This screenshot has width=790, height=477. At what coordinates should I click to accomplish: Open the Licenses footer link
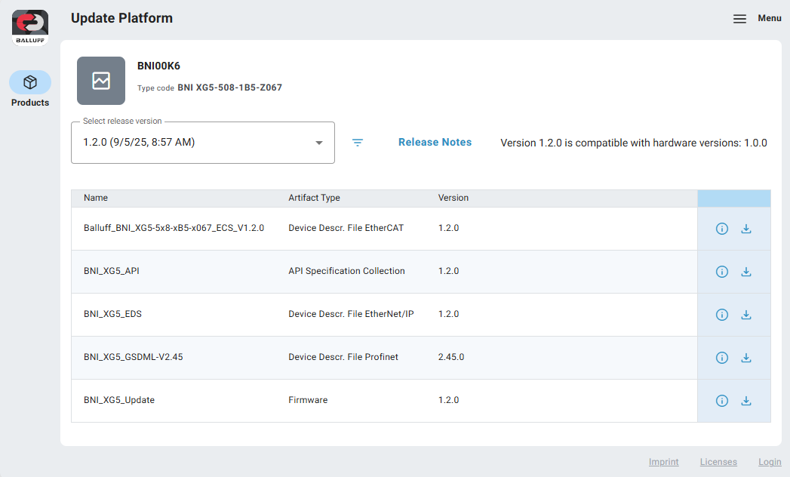[x=718, y=462]
